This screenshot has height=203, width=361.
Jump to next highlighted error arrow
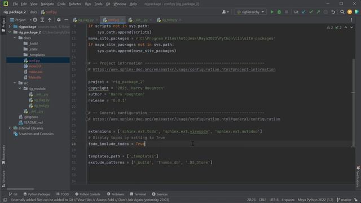click(x=351, y=28)
